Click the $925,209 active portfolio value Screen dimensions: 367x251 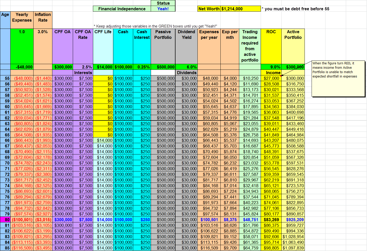pyautogui.click(x=293, y=220)
